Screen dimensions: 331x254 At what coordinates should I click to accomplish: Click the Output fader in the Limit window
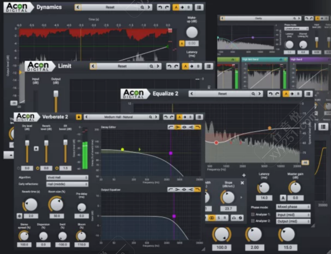56,94
